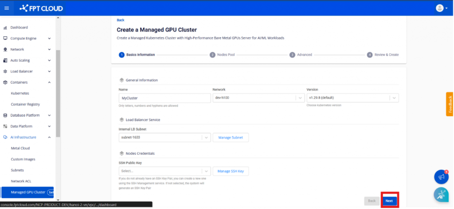454x209 pixels.
Task: Click the Dashboard chart icon
Action: (5, 27)
